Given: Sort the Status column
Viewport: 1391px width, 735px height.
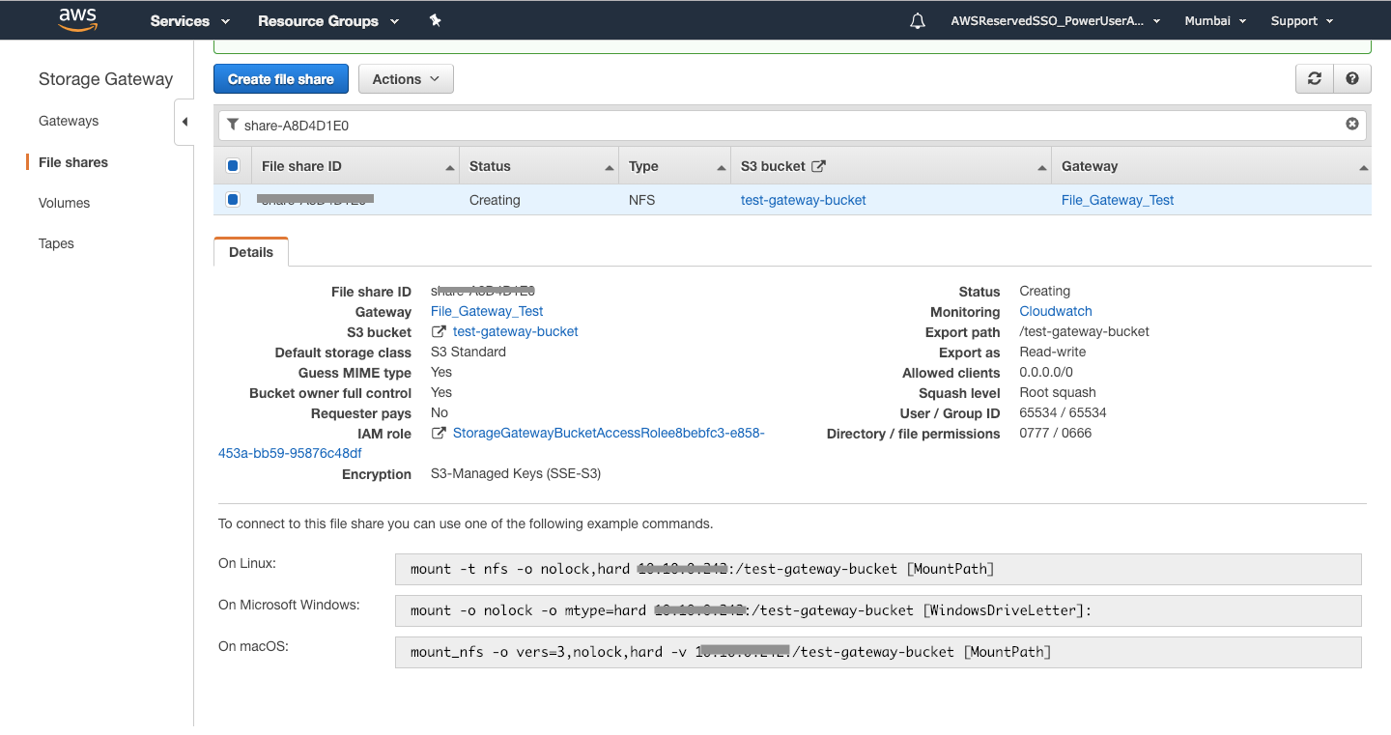Looking at the screenshot, I should pyautogui.click(x=490, y=165).
